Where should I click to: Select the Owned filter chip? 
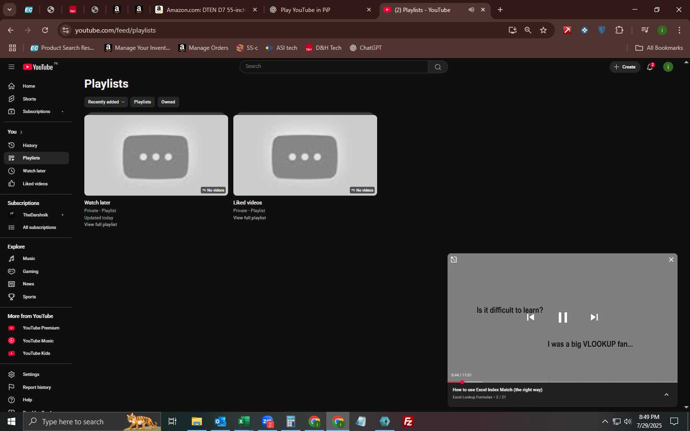pyautogui.click(x=168, y=102)
